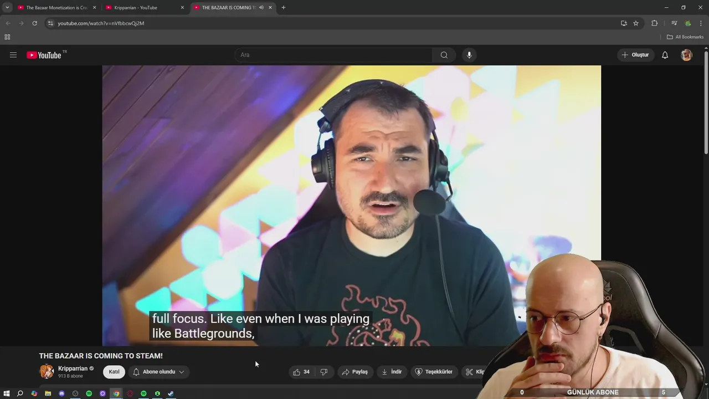Open the Abone olundu subscription dropdown
The width and height of the screenshot is (709, 399).
[x=158, y=372]
